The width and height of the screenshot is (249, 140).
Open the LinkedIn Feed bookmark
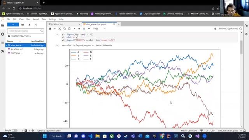pos(150,14)
